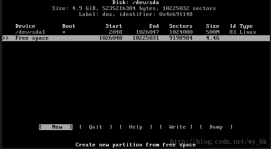Click the Type column header

click(246, 26)
